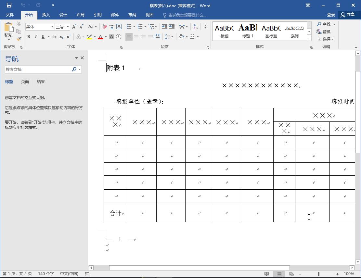Screen dimensions: 361x278
Task: Apply the Character Border icon
Action: pos(119,26)
